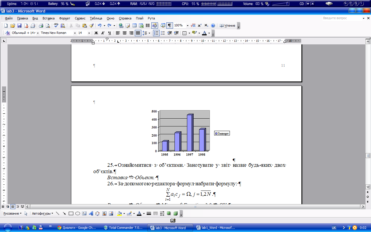
Task: Paste from the clipboard icon
Action: pyautogui.click(x=84, y=26)
